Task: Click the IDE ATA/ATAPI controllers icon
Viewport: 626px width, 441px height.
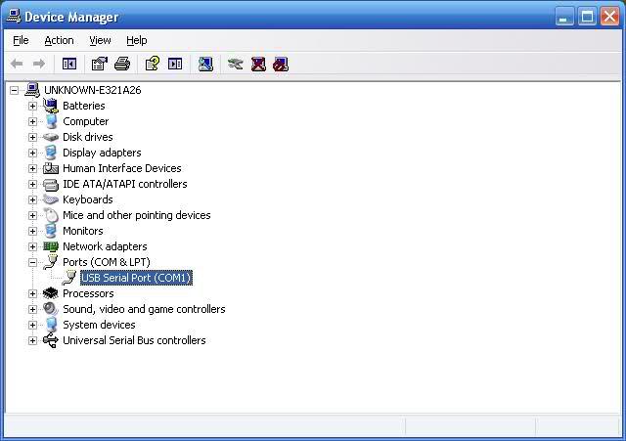Action: (x=51, y=185)
